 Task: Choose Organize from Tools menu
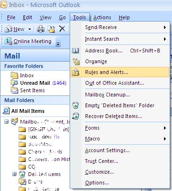pyautogui.click(x=120, y=61)
